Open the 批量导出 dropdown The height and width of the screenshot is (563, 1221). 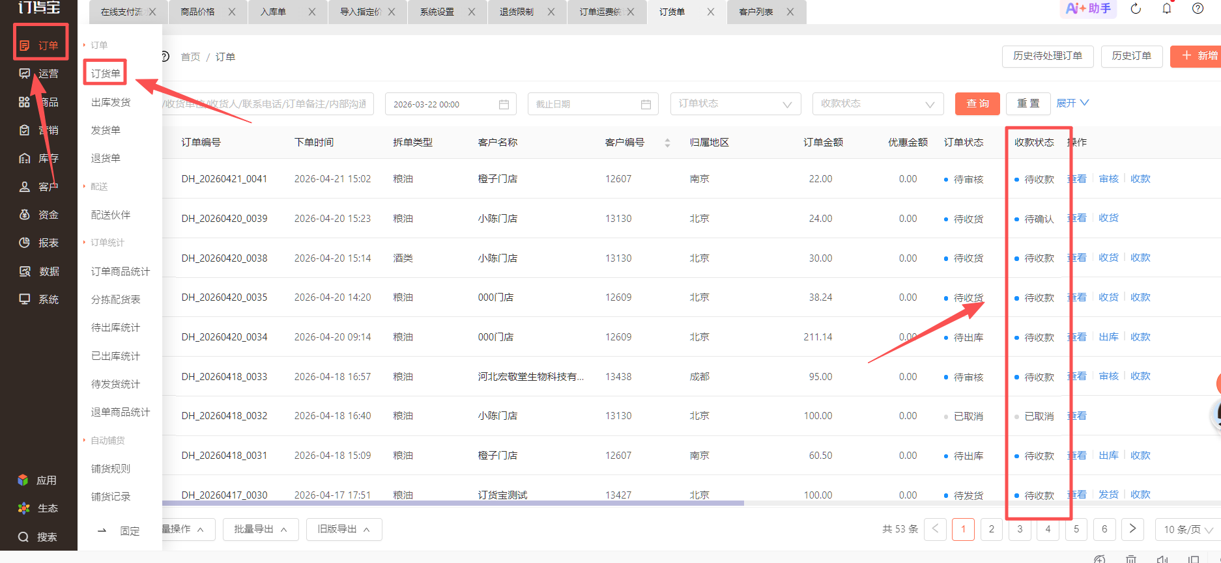click(261, 530)
